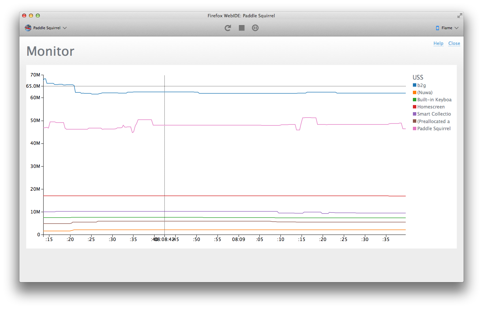This screenshot has height=309, width=483.
Task: Select the Smart Collectio legend label
Action: click(x=434, y=114)
